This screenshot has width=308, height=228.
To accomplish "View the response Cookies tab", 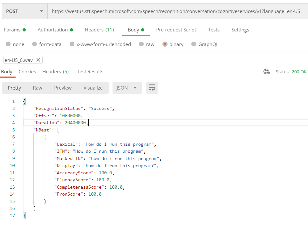I will pos(27,72).
